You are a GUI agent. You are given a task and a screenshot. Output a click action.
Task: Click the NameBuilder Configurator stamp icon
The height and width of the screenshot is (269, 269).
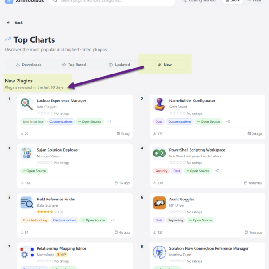point(159,104)
